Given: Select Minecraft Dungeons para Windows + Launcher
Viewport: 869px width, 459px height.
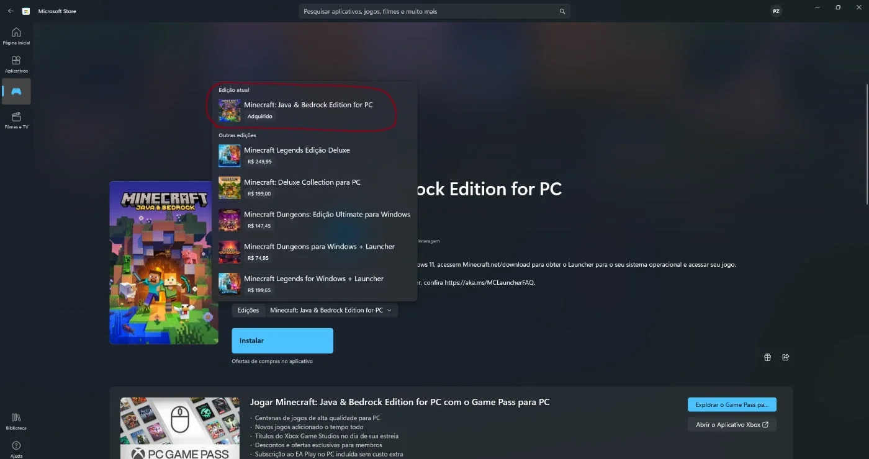Looking at the screenshot, I should (x=315, y=252).
